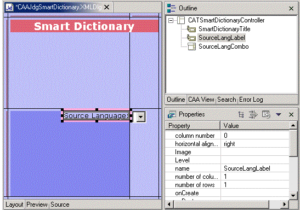Edit the horizontal align value right
The height and width of the screenshot is (210, 300).
pos(255,144)
